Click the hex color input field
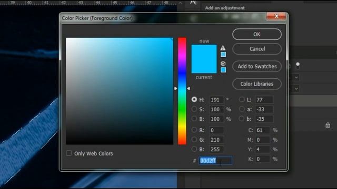Image resolution: width=337 pixels, height=189 pixels. coord(215,161)
